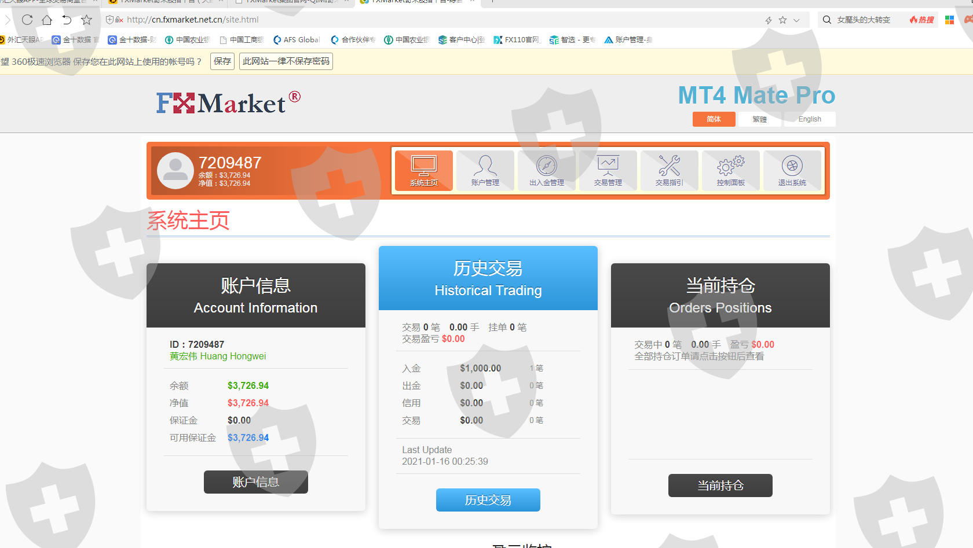973x548 pixels.
Task: Switch language to 繁體
Action: point(760,119)
